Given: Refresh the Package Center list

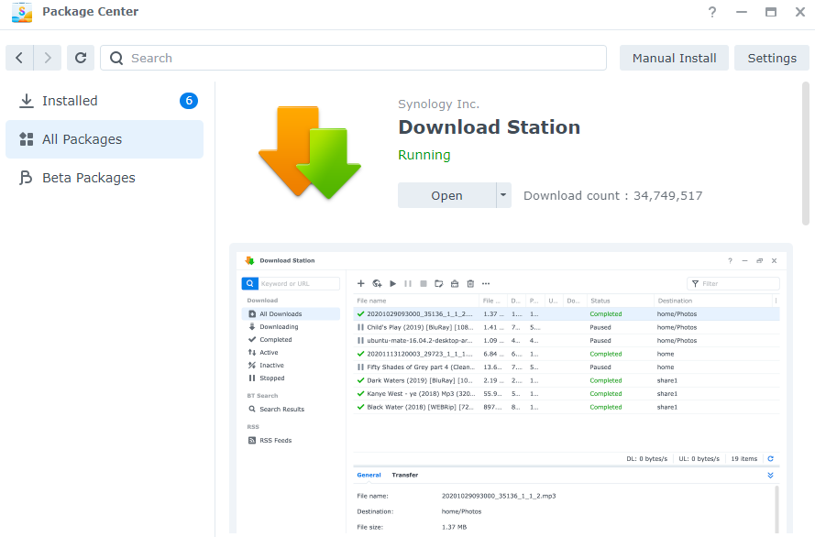Looking at the screenshot, I should [81, 58].
